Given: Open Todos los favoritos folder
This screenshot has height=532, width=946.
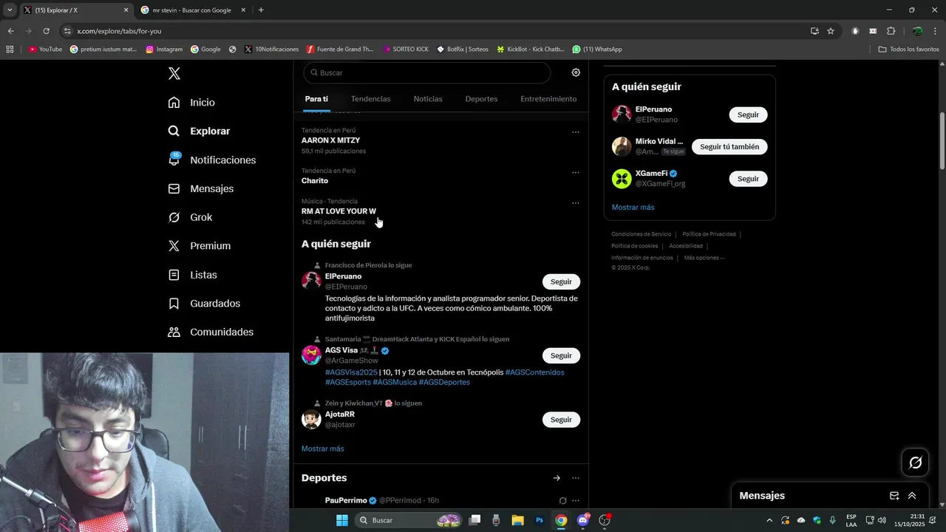Looking at the screenshot, I should 908,50.
